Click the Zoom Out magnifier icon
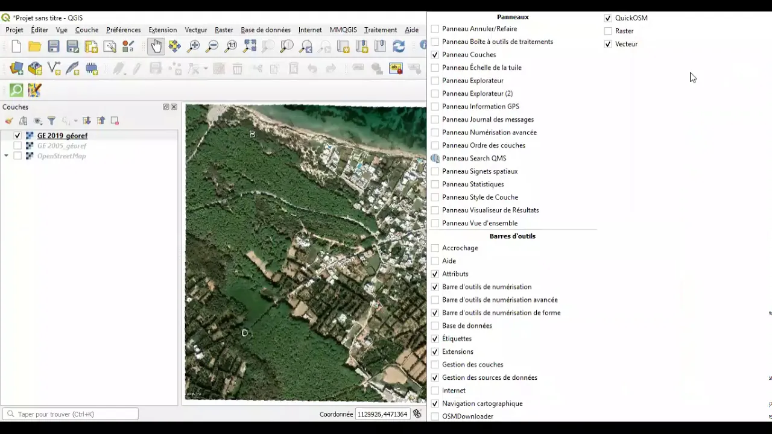This screenshot has width=772, height=434. pos(212,46)
